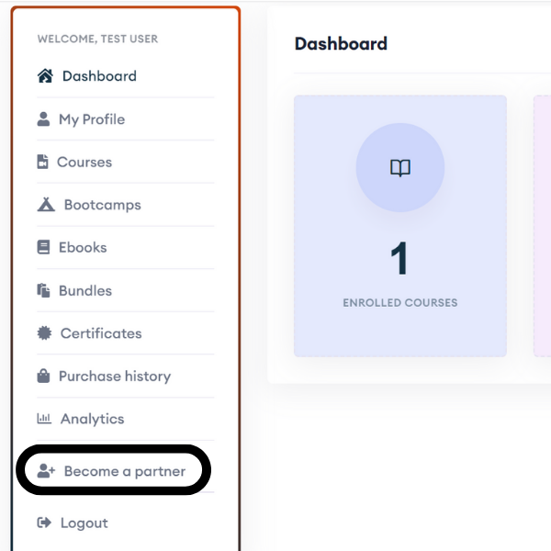
Task: Open the Analytics page
Action: point(126,419)
